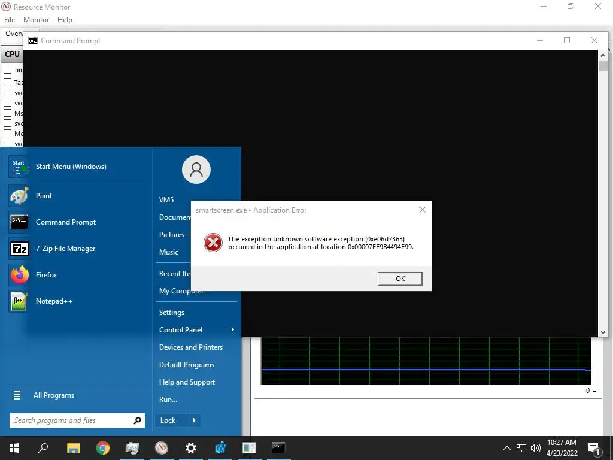Open Devices and Printers
Image resolution: width=613 pixels, height=460 pixels.
pyautogui.click(x=191, y=347)
